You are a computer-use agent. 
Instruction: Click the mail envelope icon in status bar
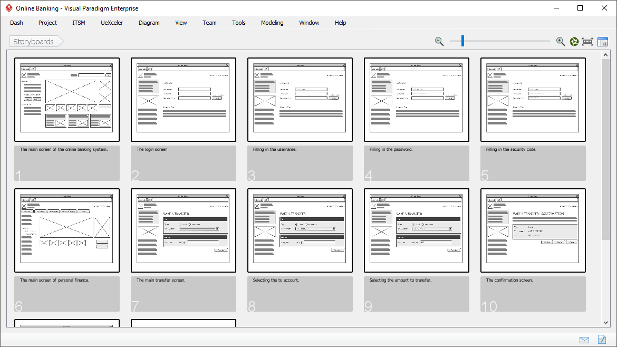pyautogui.click(x=584, y=340)
